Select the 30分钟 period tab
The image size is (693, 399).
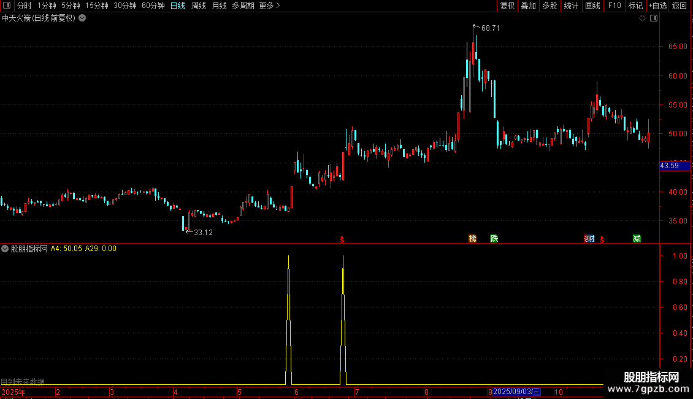coord(125,6)
